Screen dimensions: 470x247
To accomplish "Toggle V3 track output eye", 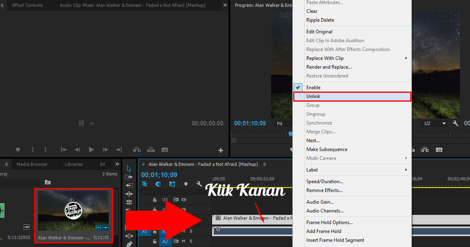I will pos(184,200).
